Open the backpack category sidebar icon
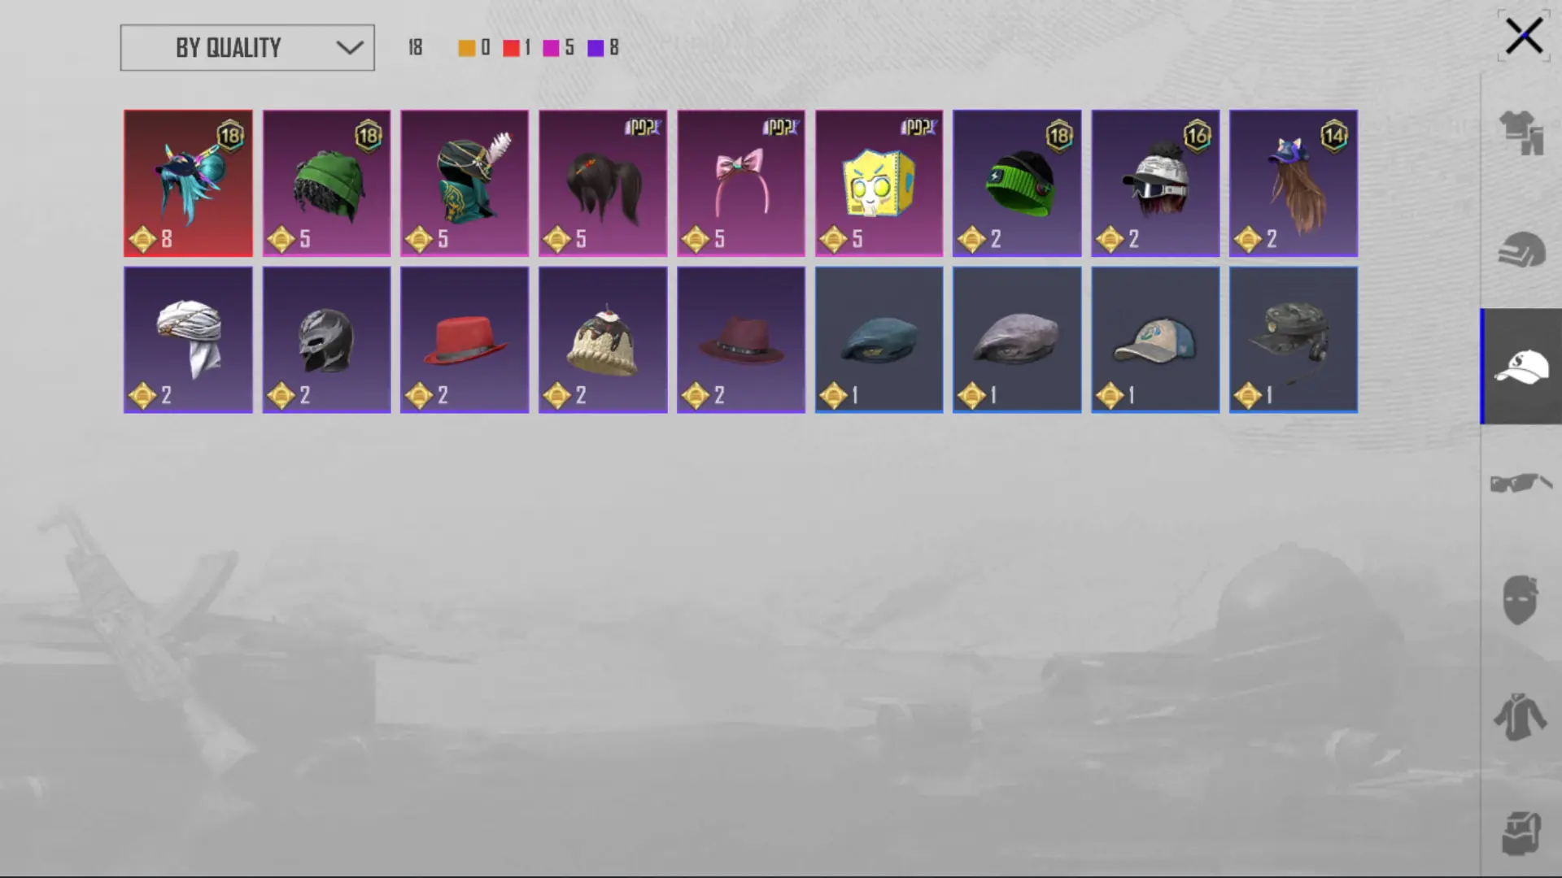Screen dimensions: 1562x878 pyautogui.click(x=1521, y=833)
